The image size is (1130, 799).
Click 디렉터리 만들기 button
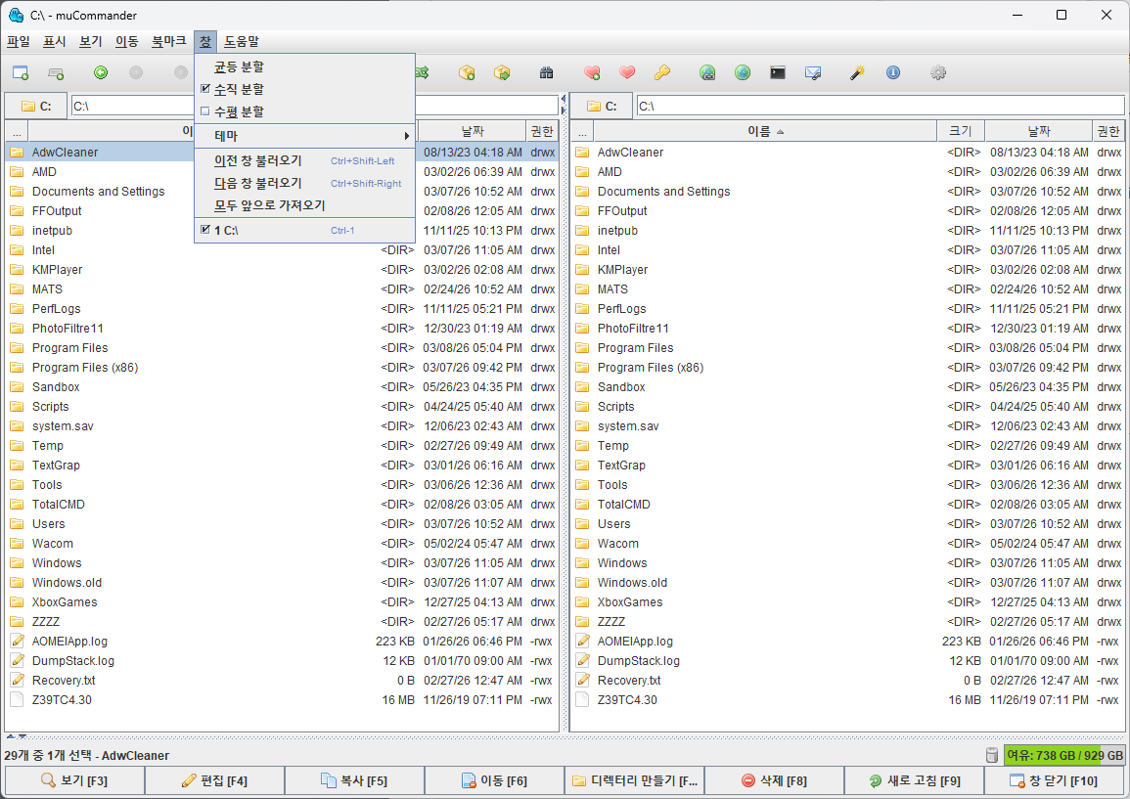tap(633, 780)
